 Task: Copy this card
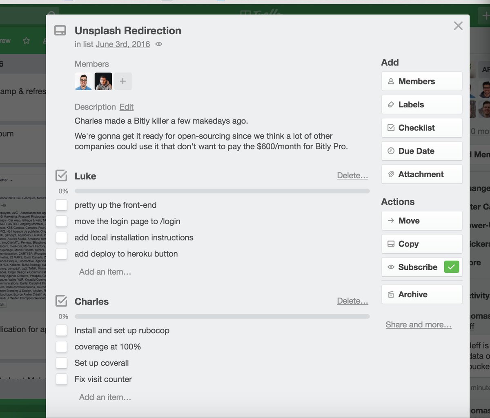[x=422, y=244]
